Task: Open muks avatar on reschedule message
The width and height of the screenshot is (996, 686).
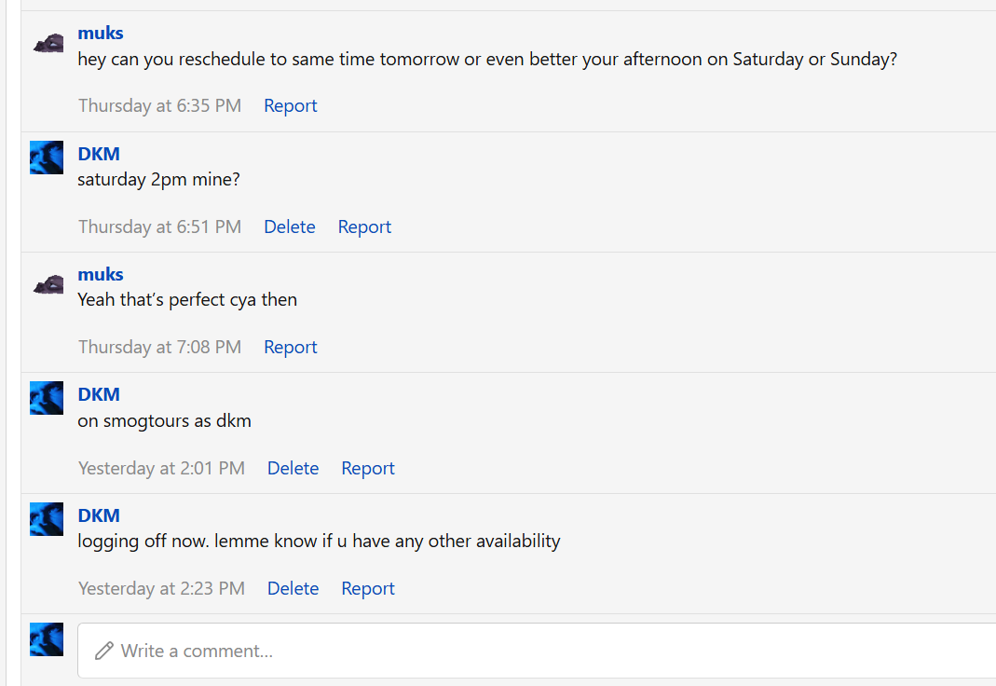Action: tap(48, 43)
